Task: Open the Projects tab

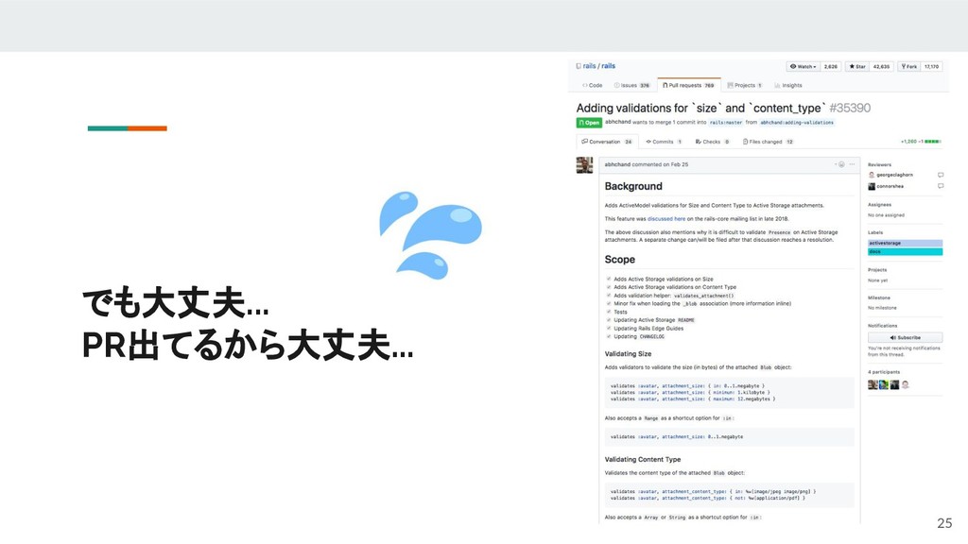Action: tap(745, 86)
